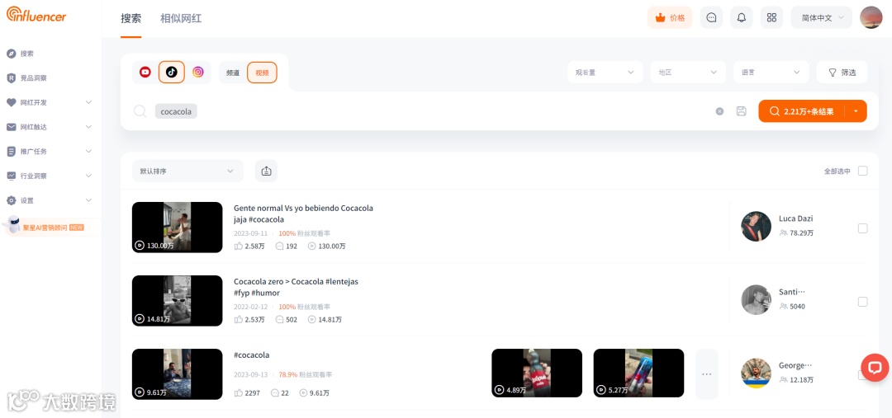
Task: Click the #cocacola video title
Action: tap(251, 355)
